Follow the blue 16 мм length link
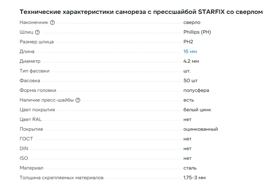This screenshot has height=191, width=277. [190, 52]
